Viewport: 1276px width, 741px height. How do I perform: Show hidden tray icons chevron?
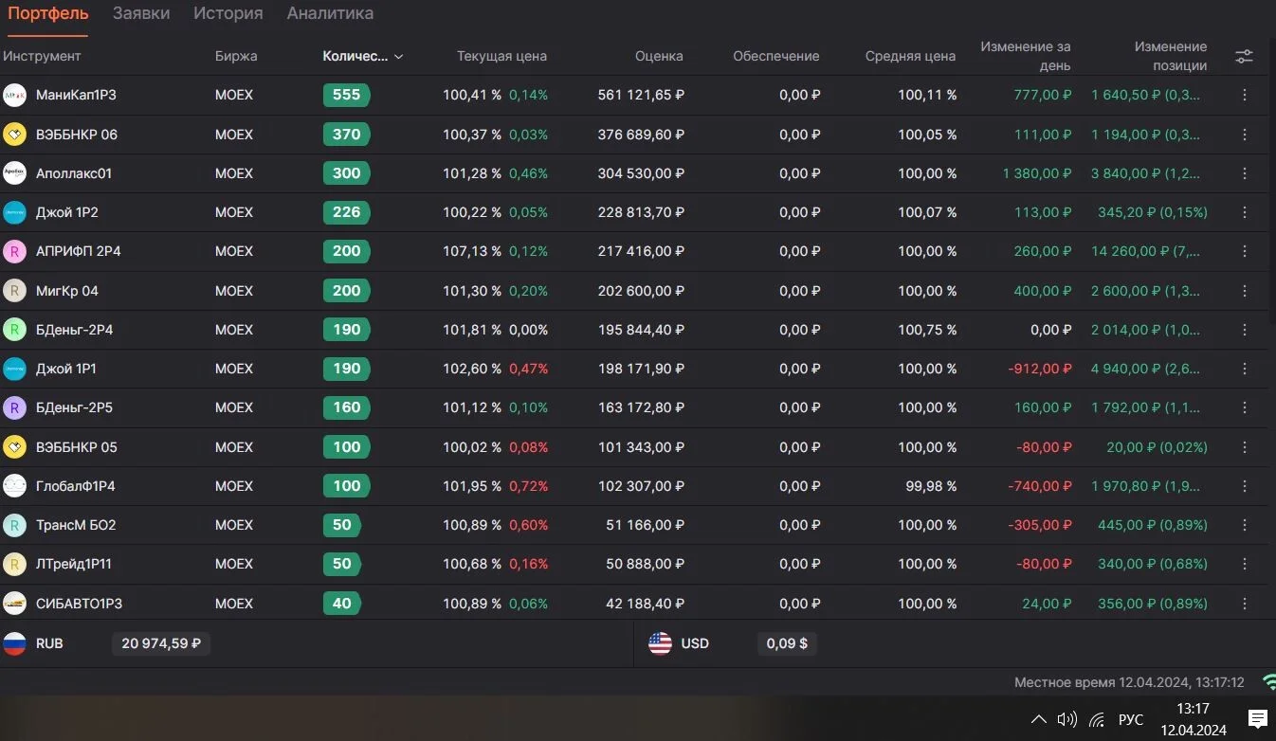tap(1038, 719)
